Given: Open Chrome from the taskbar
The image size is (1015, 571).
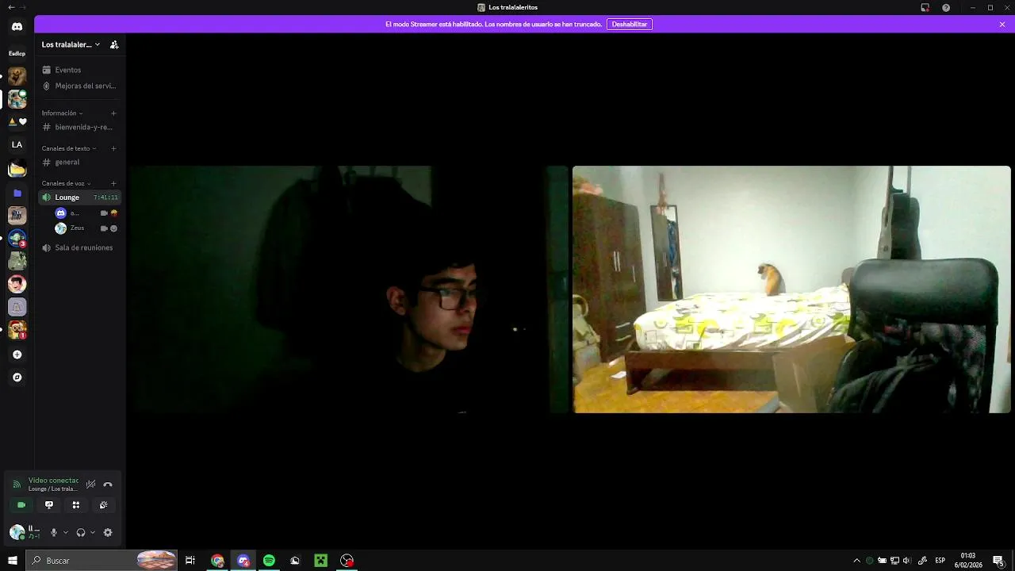Looking at the screenshot, I should [217, 561].
